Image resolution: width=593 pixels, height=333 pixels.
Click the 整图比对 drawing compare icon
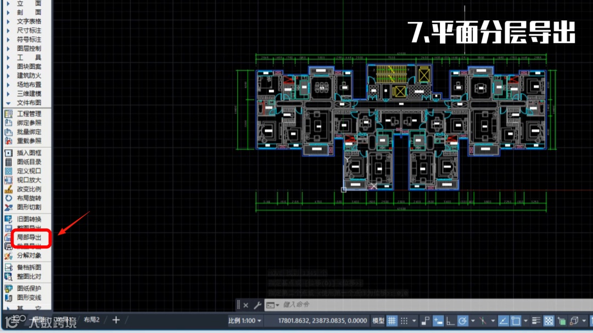tap(8, 277)
